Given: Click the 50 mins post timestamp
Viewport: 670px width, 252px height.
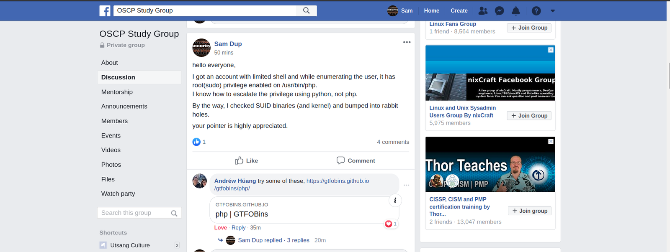Looking at the screenshot, I should (224, 53).
